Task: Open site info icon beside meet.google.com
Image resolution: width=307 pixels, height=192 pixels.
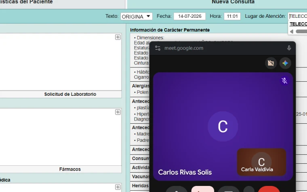Action: point(158,48)
